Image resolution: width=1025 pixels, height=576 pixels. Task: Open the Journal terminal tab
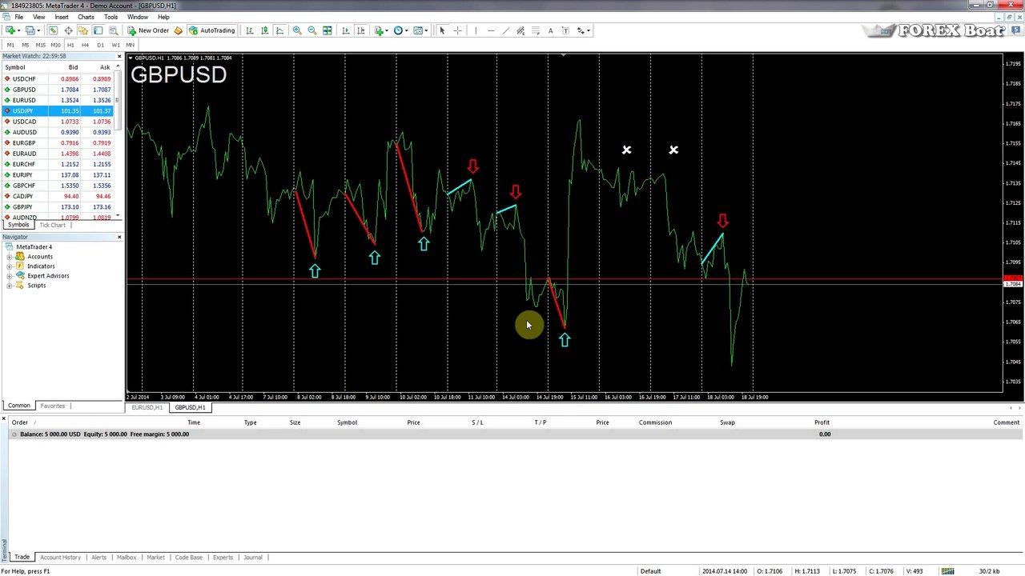tap(253, 557)
